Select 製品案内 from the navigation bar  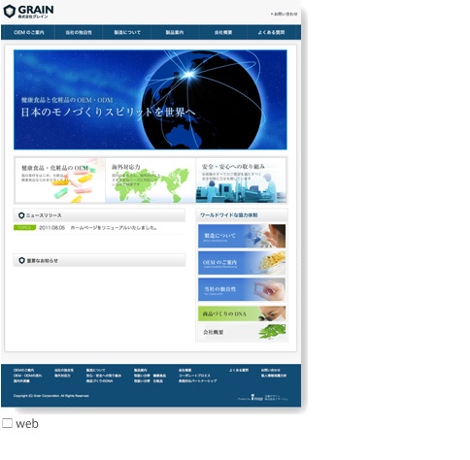(175, 32)
